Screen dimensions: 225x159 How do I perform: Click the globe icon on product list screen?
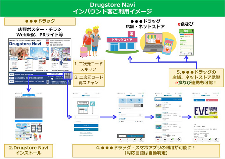[x=180, y=96]
